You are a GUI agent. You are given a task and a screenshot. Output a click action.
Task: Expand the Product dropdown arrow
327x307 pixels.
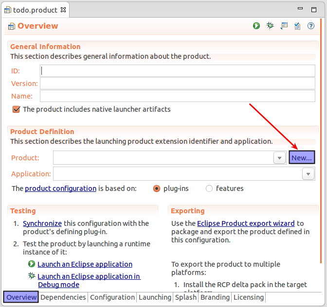(x=279, y=158)
